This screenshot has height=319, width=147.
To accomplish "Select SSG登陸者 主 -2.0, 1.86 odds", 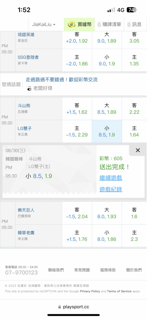I will tap(77, 60).
